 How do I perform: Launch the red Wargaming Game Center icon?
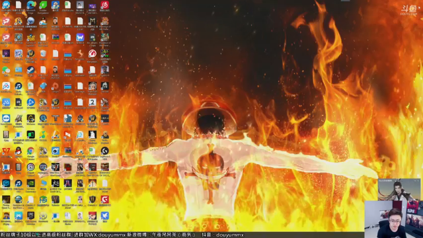pyautogui.click(x=93, y=54)
